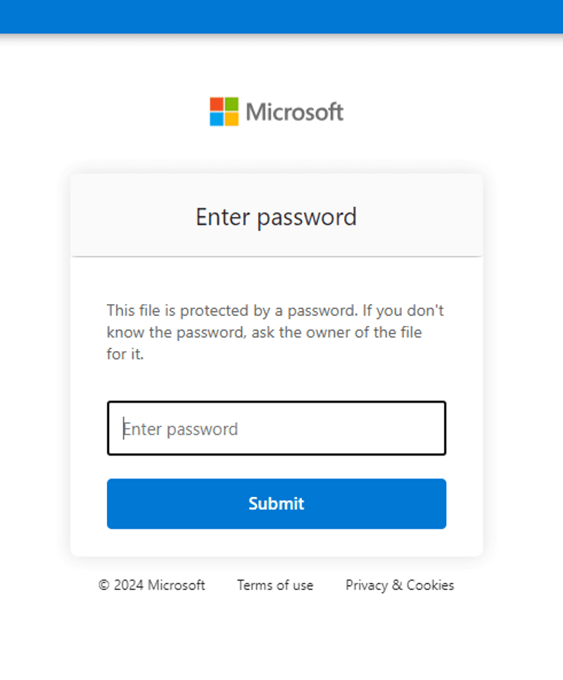Click the green square of the Microsoft logo

tap(232, 104)
